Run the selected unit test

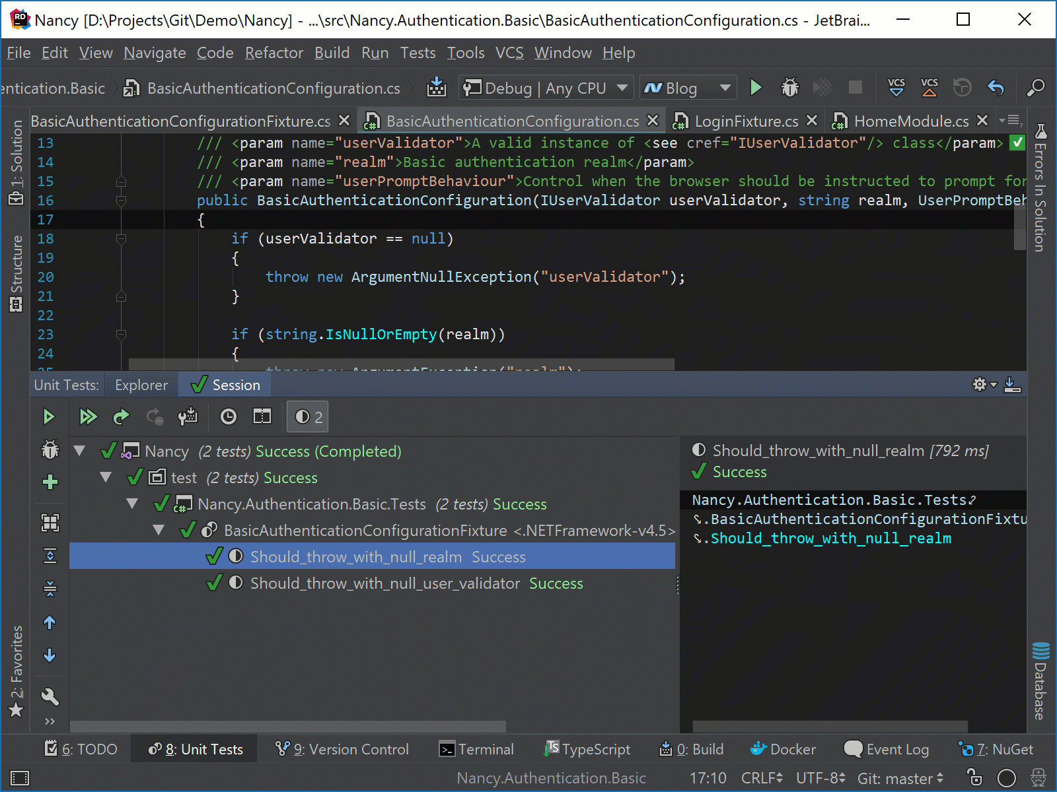[x=50, y=416]
